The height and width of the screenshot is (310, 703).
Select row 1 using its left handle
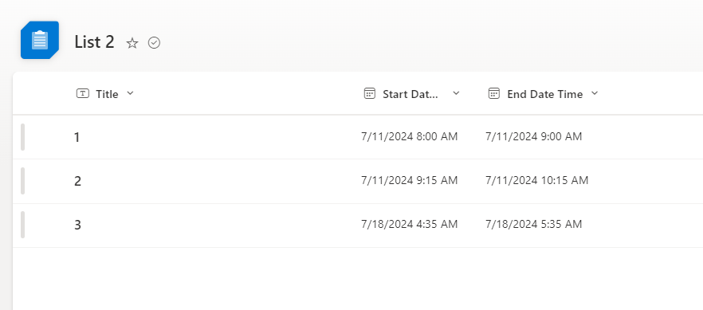click(23, 137)
